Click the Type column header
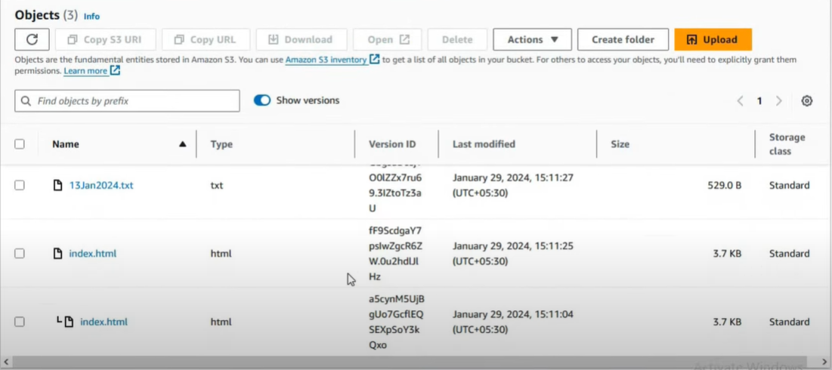832x370 pixels. [x=222, y=144]
